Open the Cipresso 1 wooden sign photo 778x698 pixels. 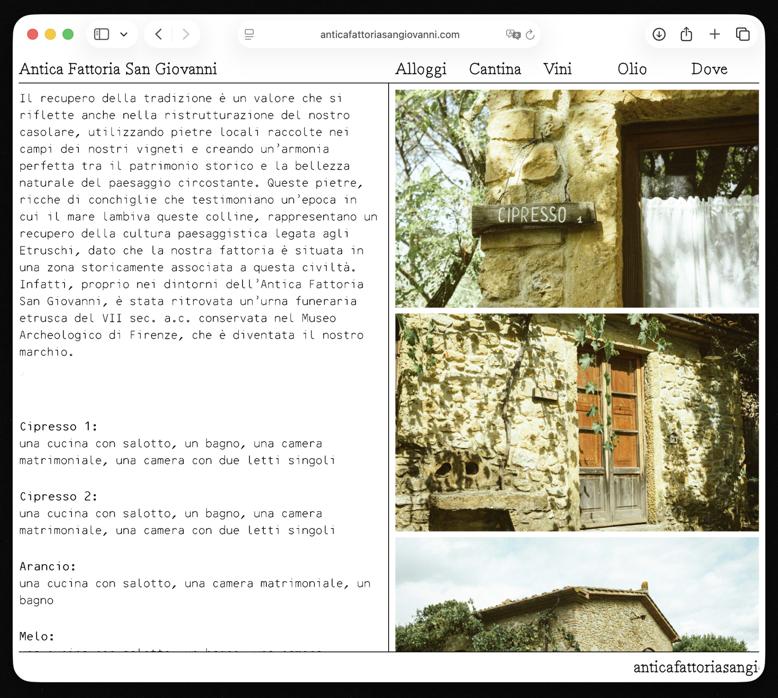(577, 198)
